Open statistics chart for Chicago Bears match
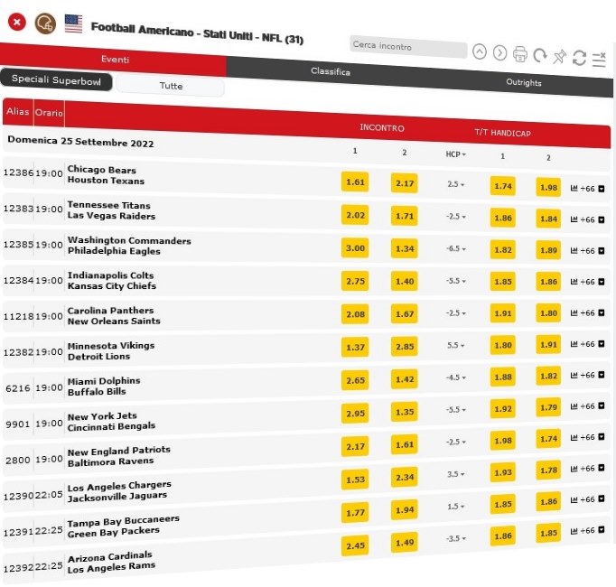616x587 pixels. pos(574,188)
